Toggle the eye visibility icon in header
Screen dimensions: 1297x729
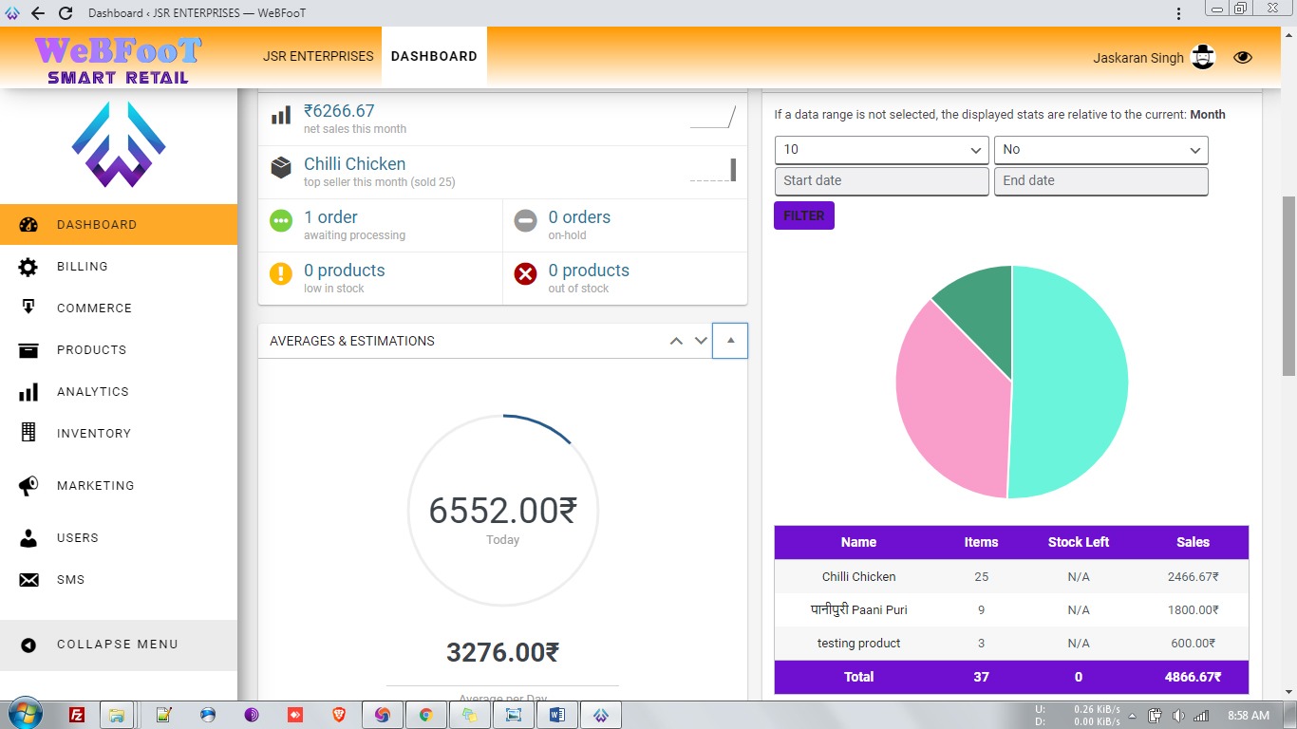(1243, 57)
